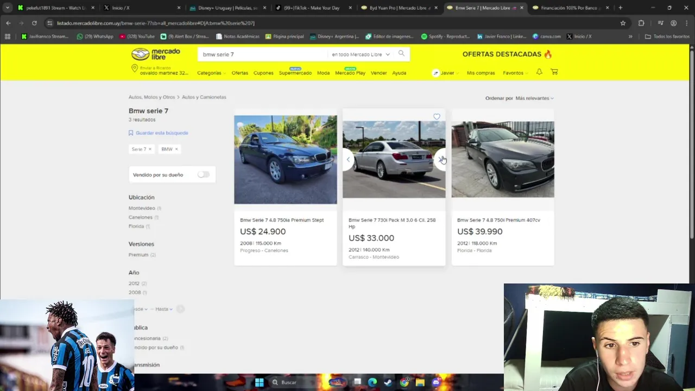Viewport: 695px width, 391px height.
Task: Filter by Montevideo location
Action: click(142, 208)
